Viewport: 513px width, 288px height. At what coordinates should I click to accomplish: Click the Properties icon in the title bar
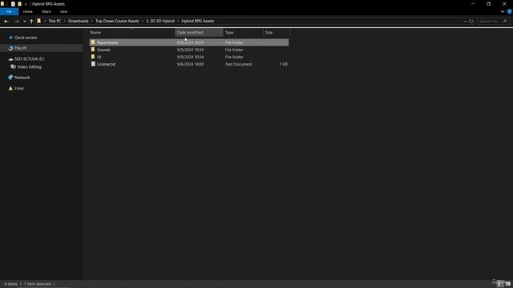pyautogui.click(x=13, y=4)
